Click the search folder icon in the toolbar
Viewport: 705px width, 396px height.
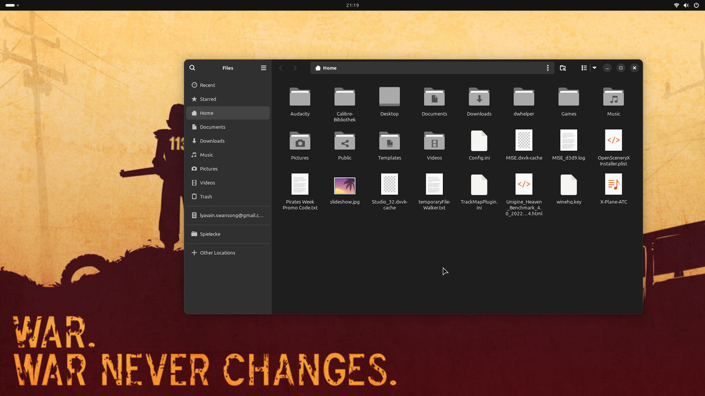[563, 68]
